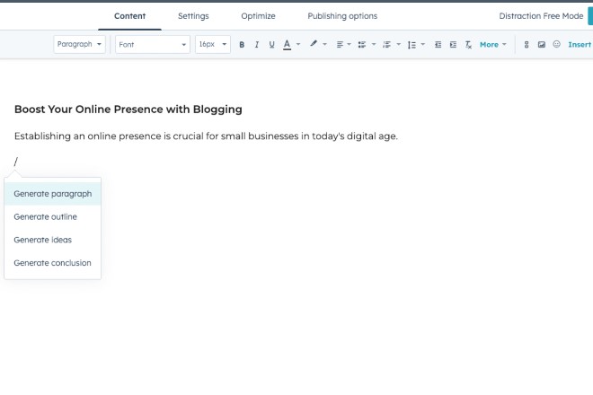This screenshot has width=593, height=395.
Task: Click the Distraction Free Mode button
Action: click(x=541, y=16)
